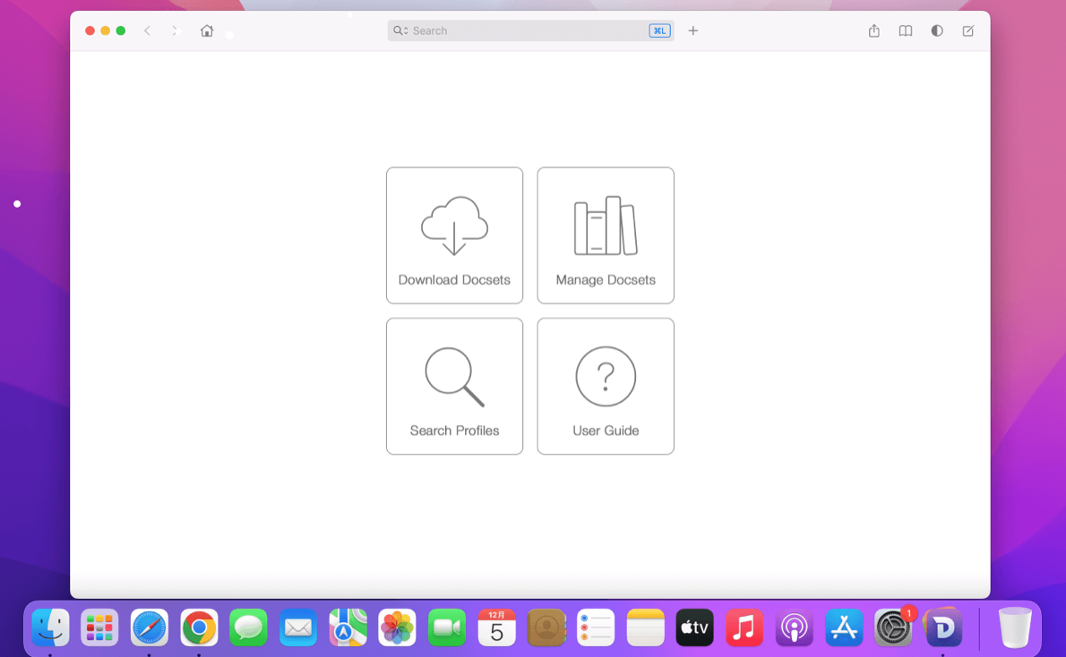
Task: Open the bookmarks book icon
Action: pos(906,30)
